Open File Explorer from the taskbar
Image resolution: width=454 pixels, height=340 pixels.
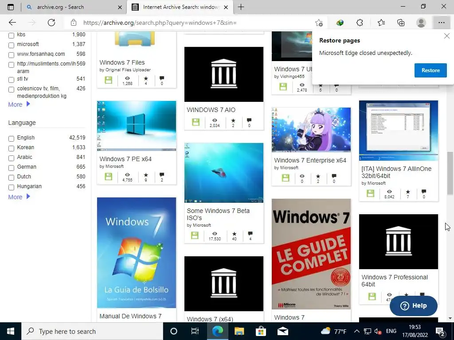239,331
